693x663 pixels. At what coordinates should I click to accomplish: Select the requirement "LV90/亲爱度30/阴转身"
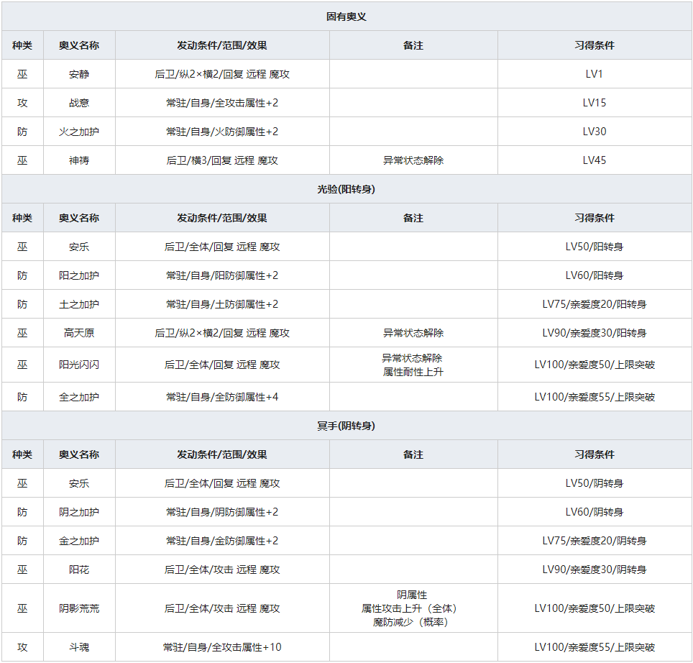coord(595,570)
